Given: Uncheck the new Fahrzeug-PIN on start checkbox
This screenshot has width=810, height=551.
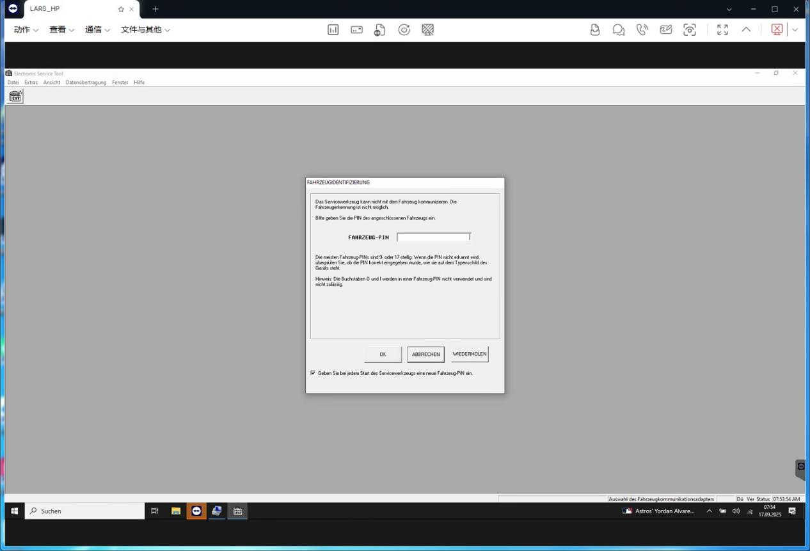Looking at the screenshot, I should click(313, 372).
